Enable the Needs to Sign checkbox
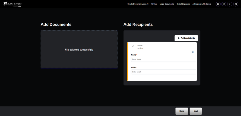Viewport: 241px width, 116px height. (x=133, y=46)
